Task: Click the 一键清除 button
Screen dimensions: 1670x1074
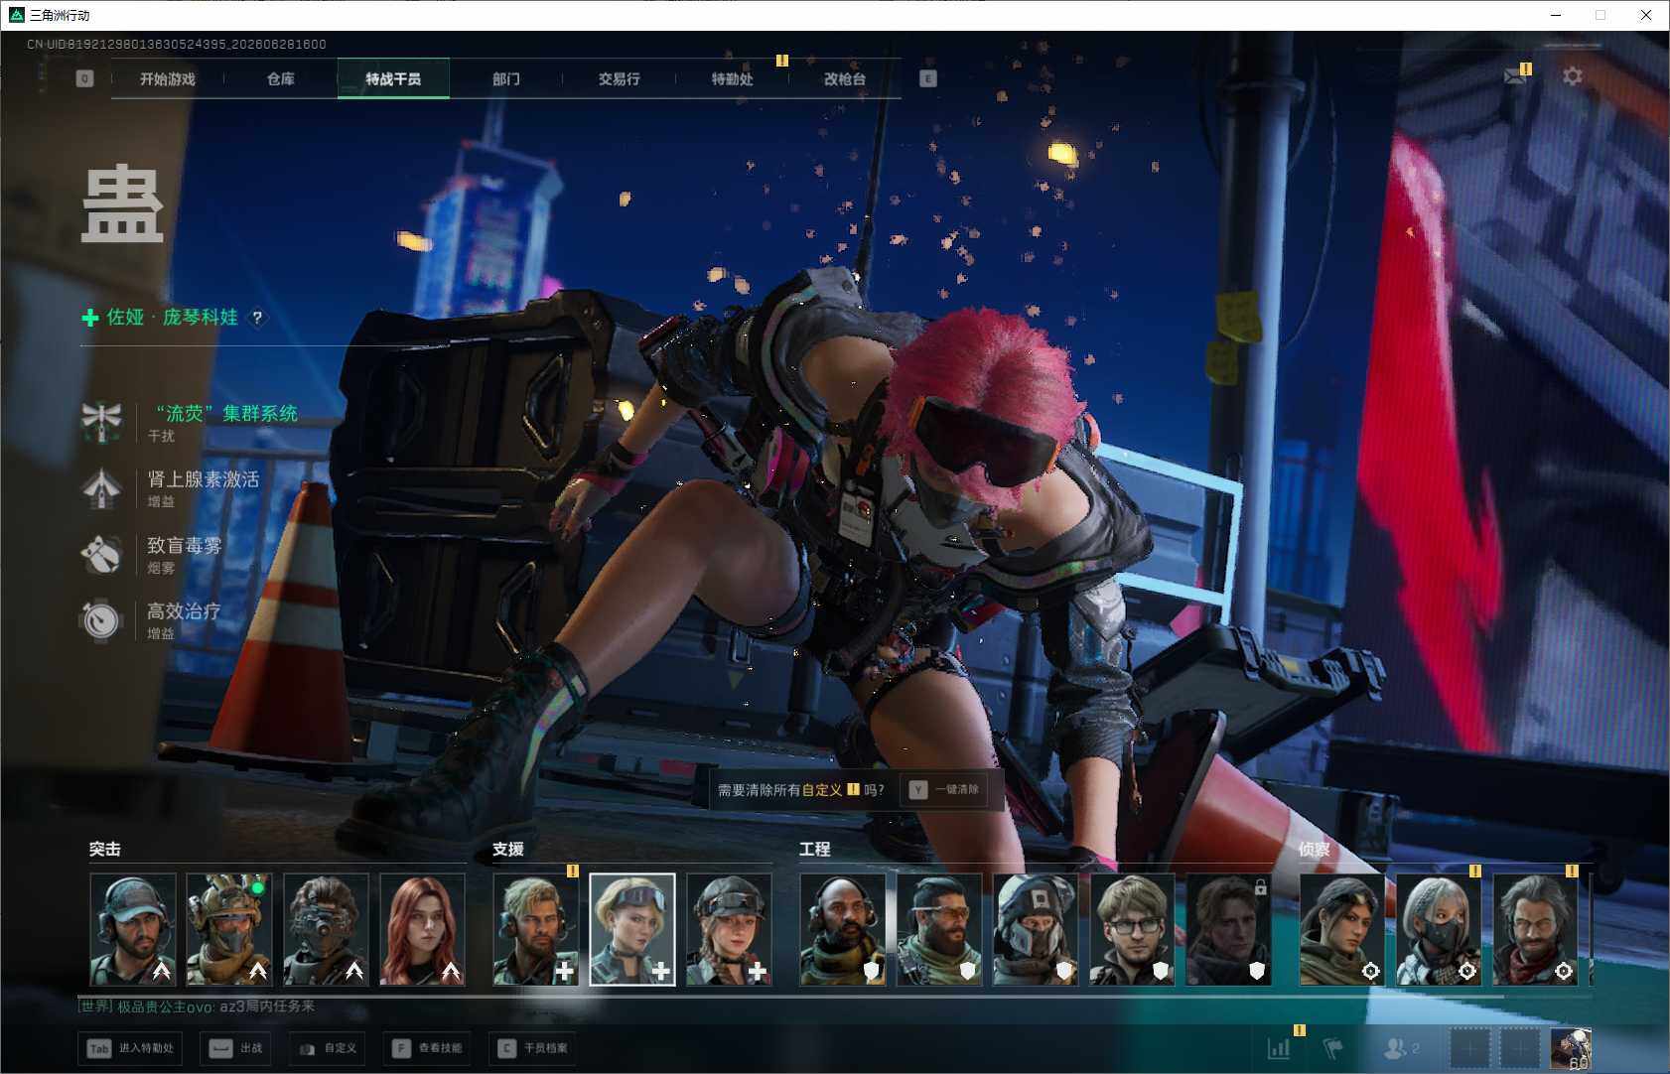Action: tap(944, 790)
